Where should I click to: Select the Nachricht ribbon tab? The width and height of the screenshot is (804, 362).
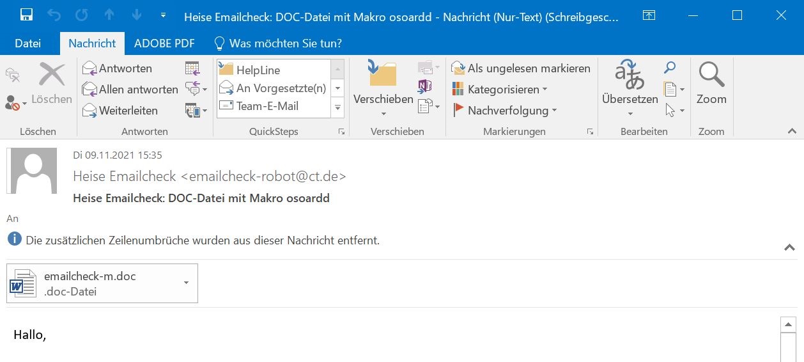point(92,43)
